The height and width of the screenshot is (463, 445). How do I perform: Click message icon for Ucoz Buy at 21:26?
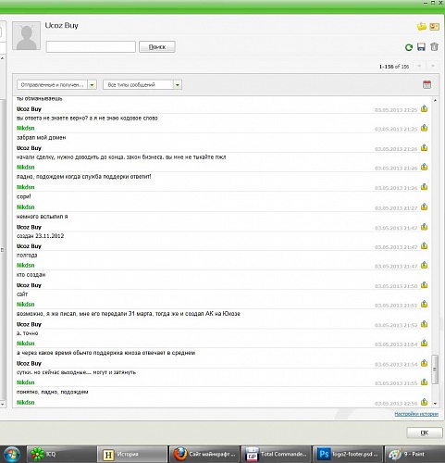click(425, 147)
